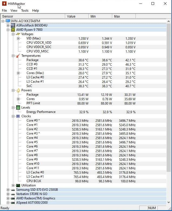Viewport: 172px width, 211px height.
Task: Click the scrollbar up arrow
Action: (169, 21)
